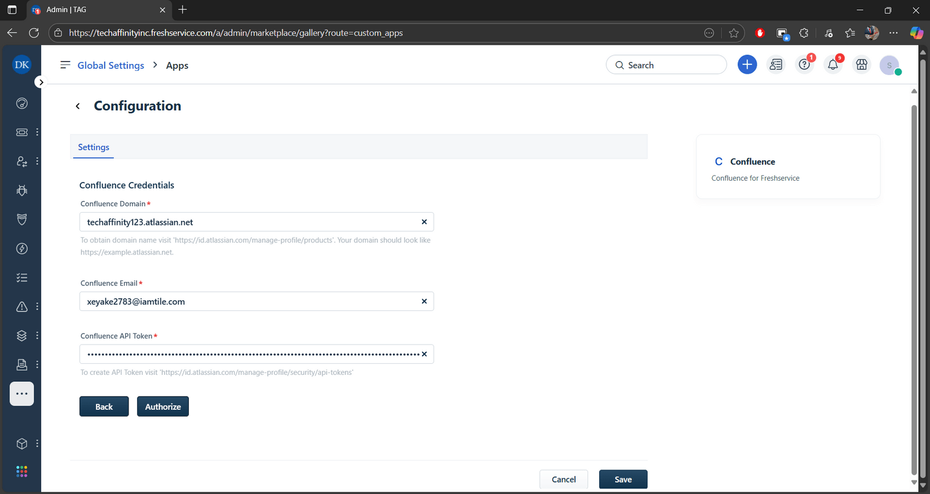Select the Settings tab

click(94, 147)
